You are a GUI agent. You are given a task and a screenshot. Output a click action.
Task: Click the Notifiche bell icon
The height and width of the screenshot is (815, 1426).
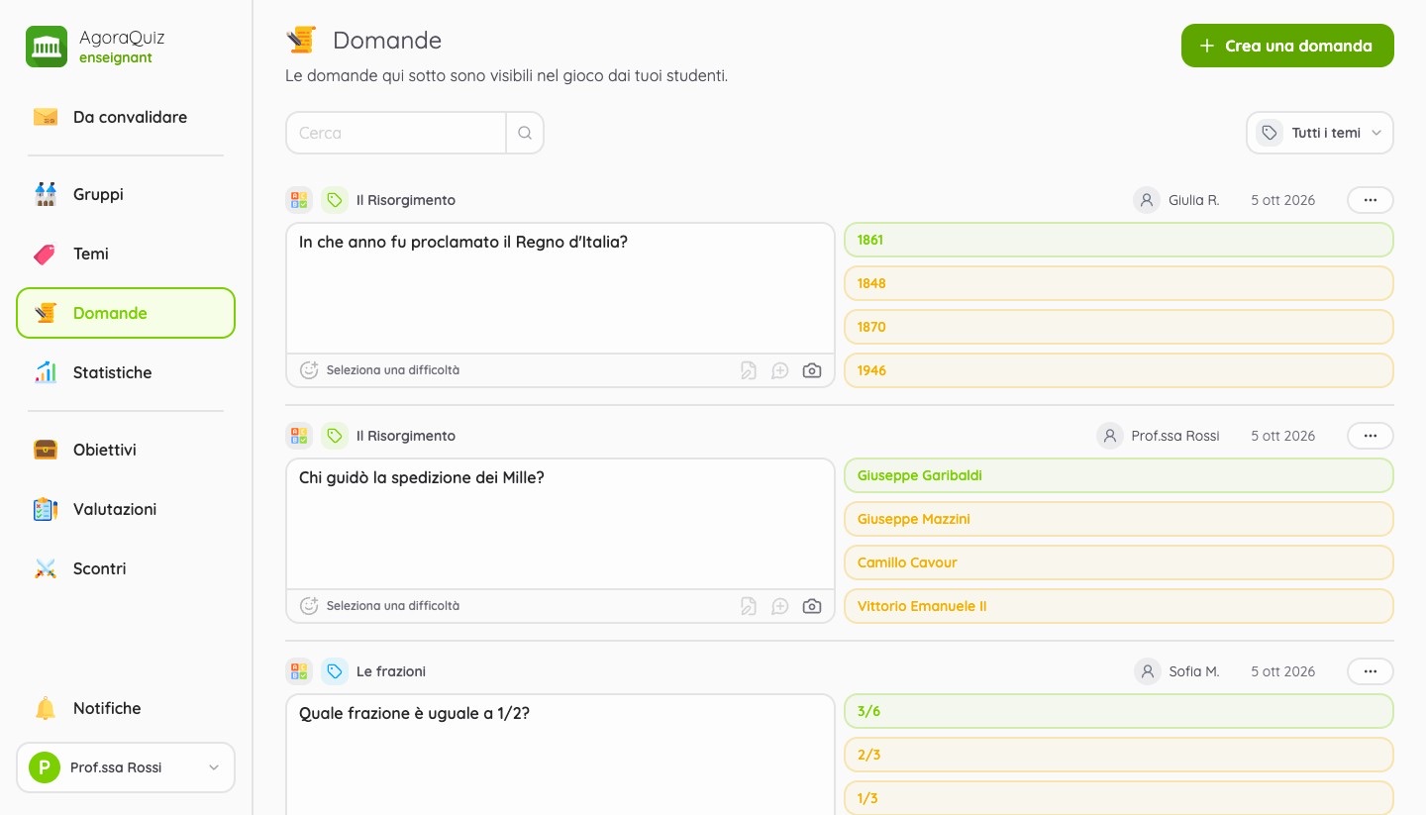46,708
